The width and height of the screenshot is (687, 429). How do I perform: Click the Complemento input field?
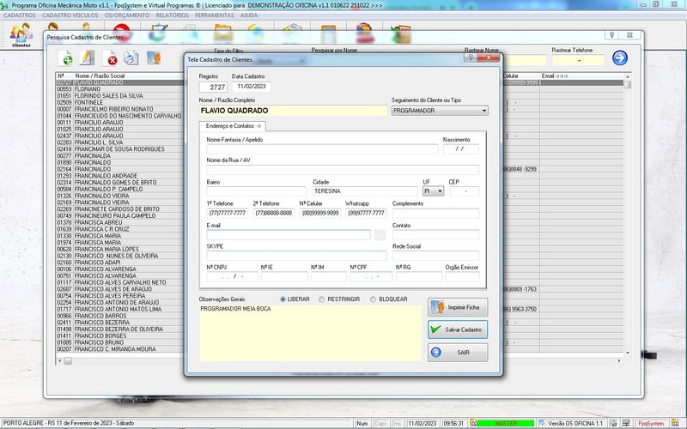point(435,213)
